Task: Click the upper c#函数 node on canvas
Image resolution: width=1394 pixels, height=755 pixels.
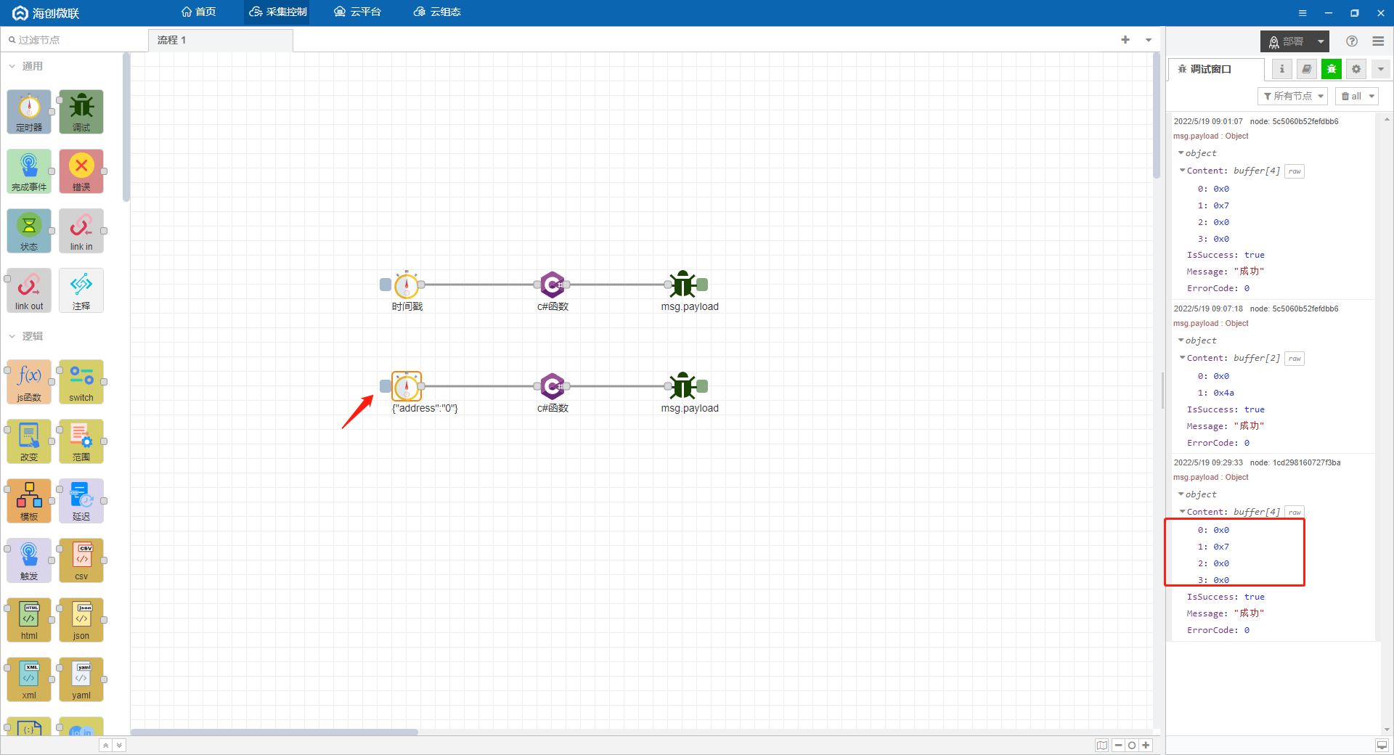Action: pyautogui.click(x=553, y=285)
